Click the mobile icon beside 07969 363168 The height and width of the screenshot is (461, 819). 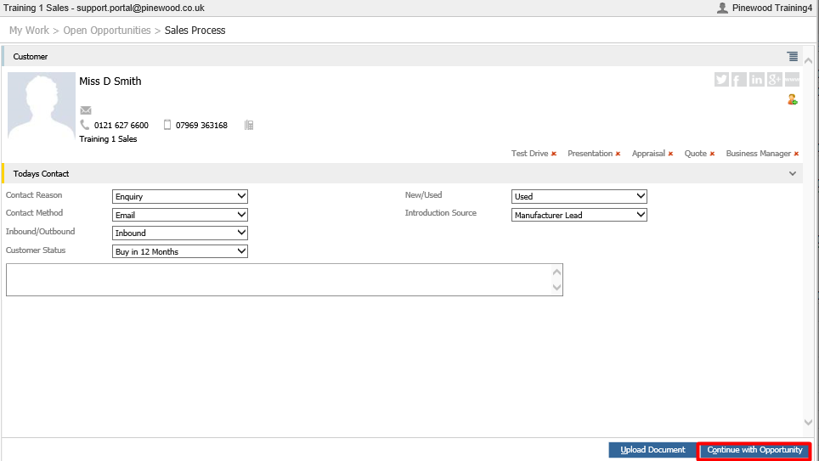click(x=167, y=124)
